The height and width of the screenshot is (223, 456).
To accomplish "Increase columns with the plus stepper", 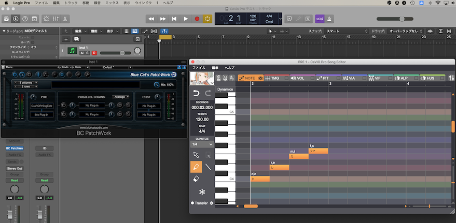I will point(36,83).
